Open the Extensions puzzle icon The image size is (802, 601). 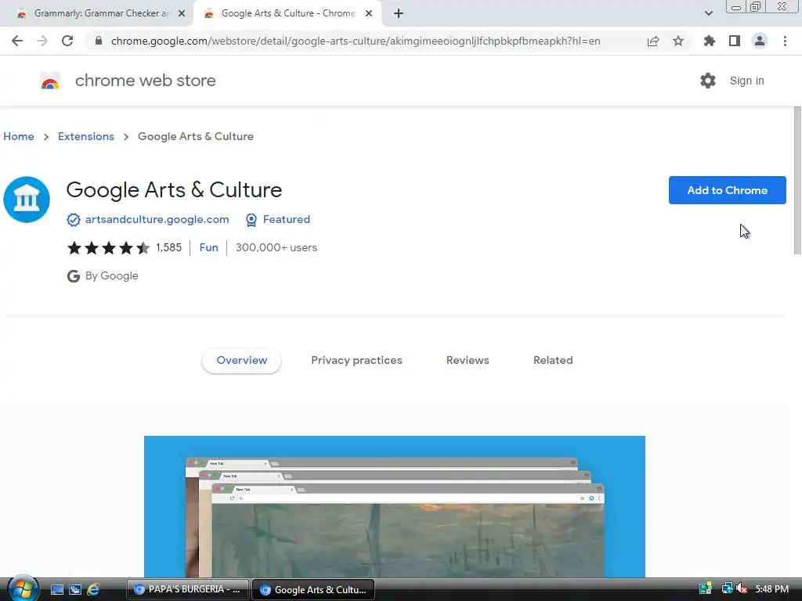[x=709, y=41]
